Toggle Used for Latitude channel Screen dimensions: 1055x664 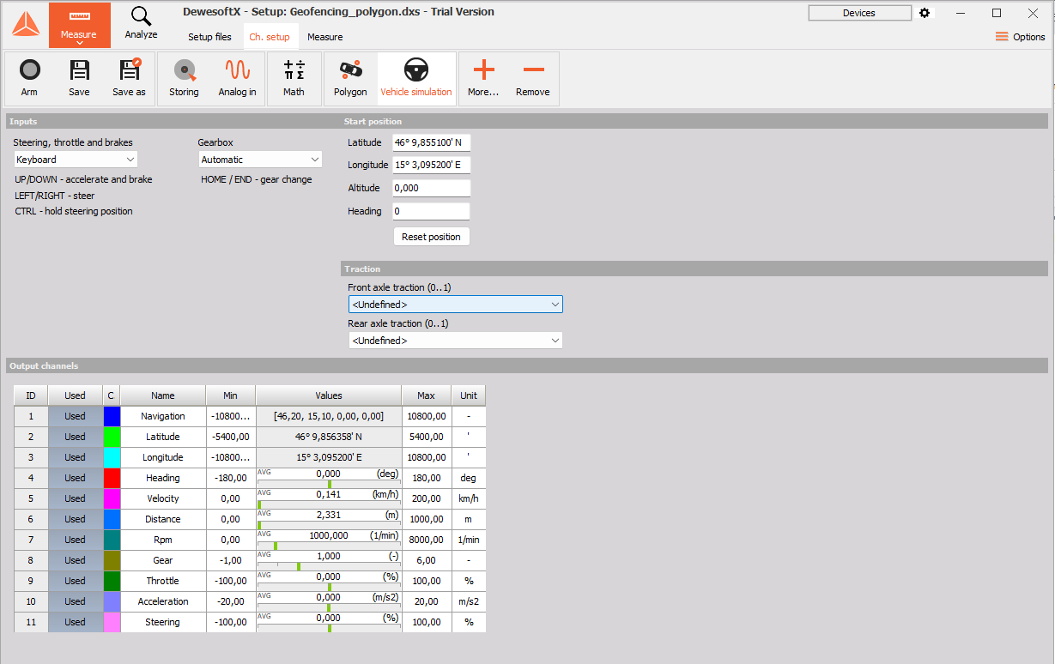pyautogui.click(x=75, y=437)
